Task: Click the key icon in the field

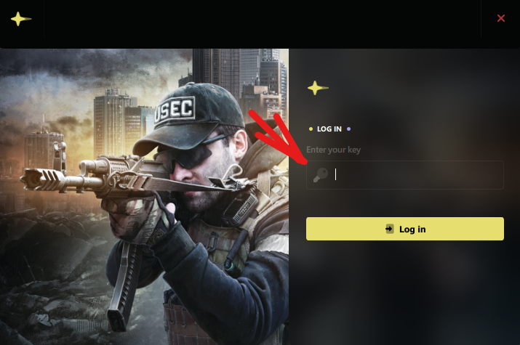Action: pyautogui.click(x=321, y=174)
